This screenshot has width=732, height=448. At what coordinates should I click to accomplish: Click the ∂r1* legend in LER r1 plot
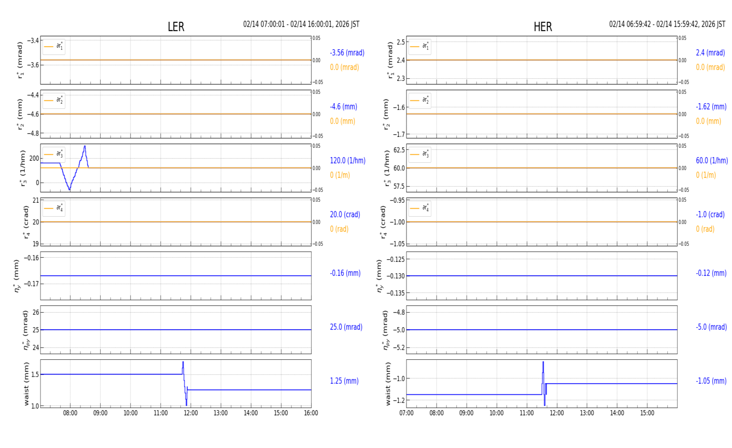54,47
